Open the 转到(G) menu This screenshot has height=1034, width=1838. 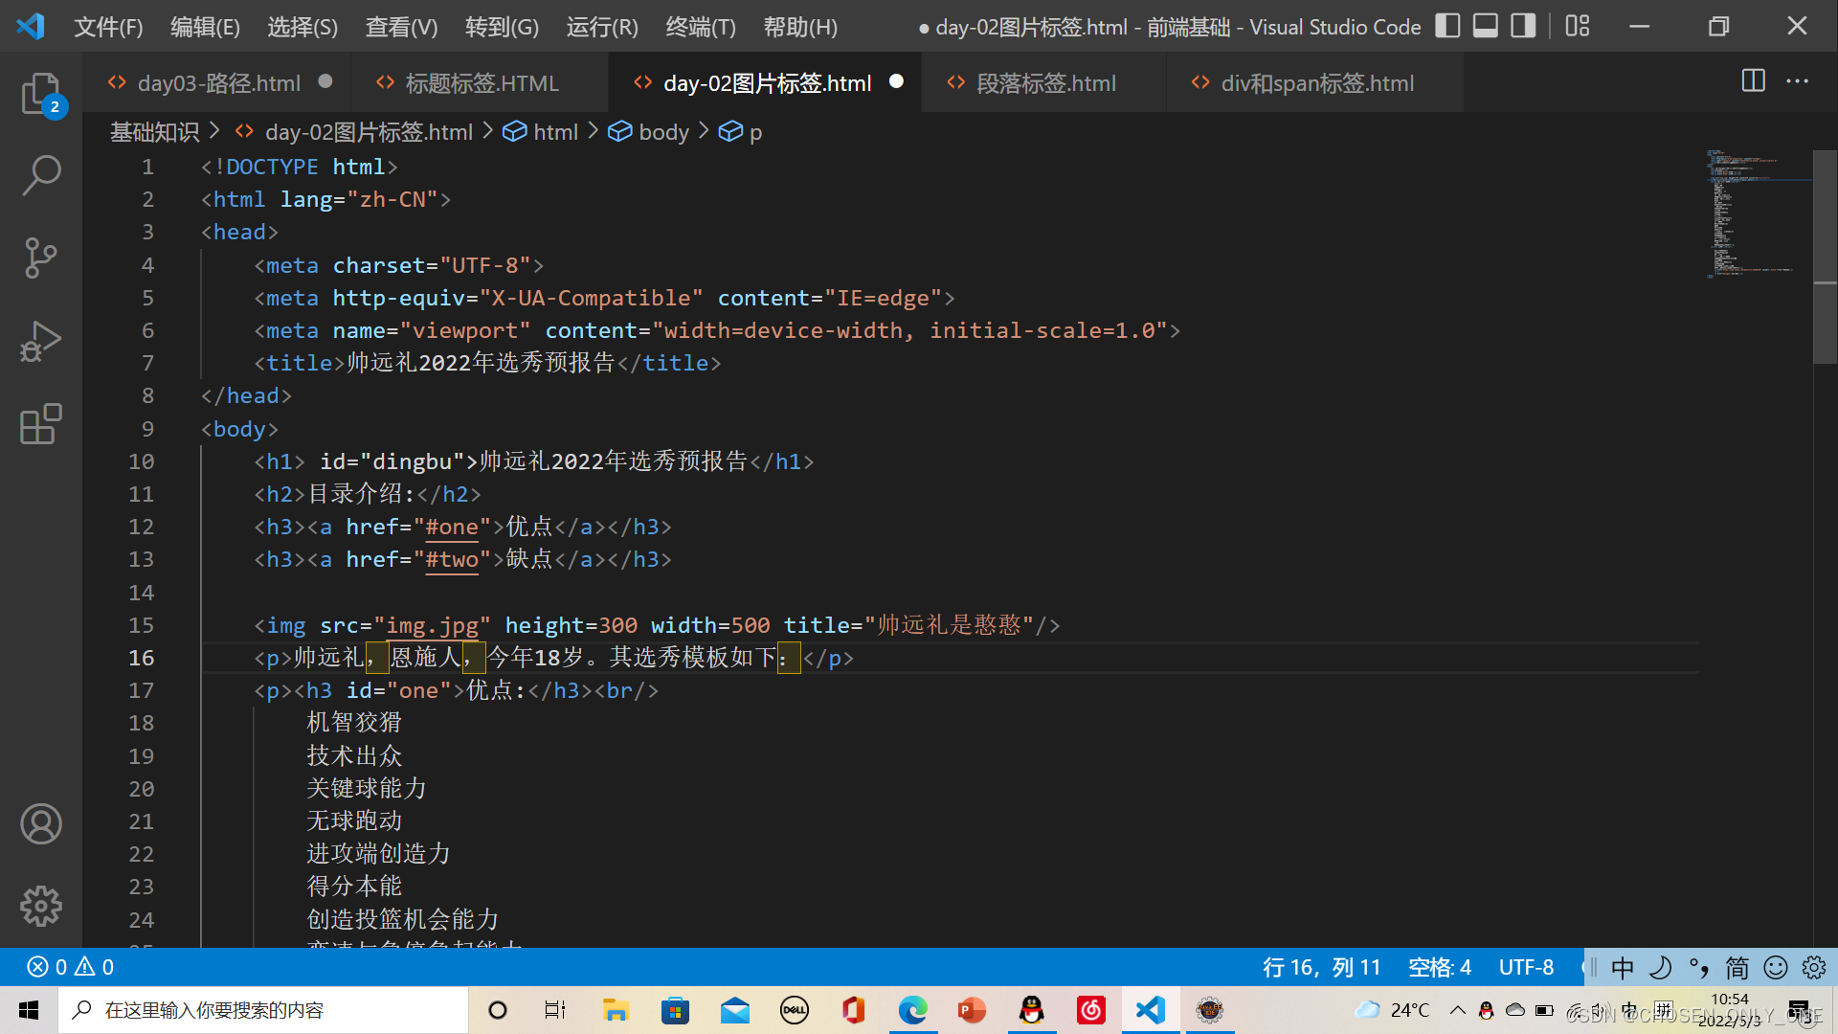(502, 27)
